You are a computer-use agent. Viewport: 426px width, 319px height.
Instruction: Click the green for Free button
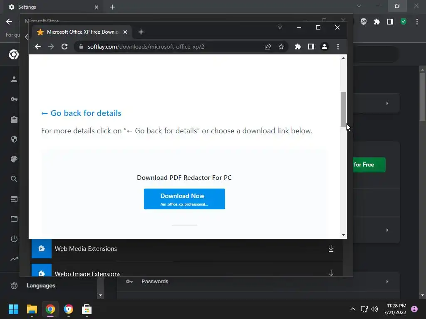click(369, 164)
